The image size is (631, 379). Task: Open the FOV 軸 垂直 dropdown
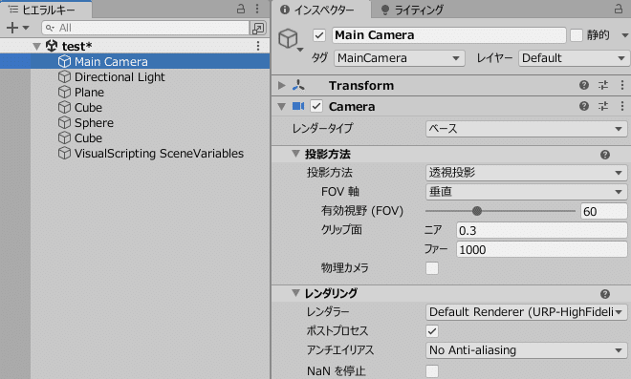(x=526, y=192)
